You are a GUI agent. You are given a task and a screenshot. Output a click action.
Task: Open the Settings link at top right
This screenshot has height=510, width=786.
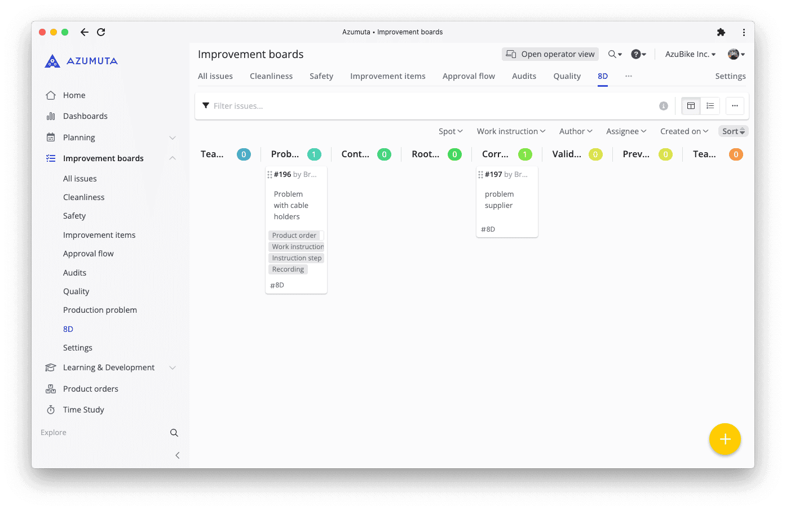click(730, 76)
